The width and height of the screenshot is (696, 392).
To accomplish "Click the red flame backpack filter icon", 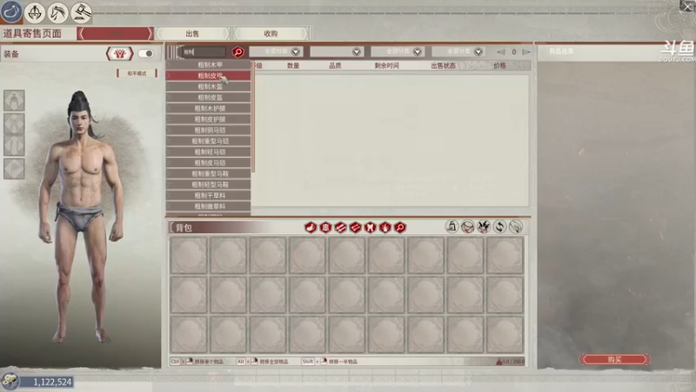I will 385,227.
